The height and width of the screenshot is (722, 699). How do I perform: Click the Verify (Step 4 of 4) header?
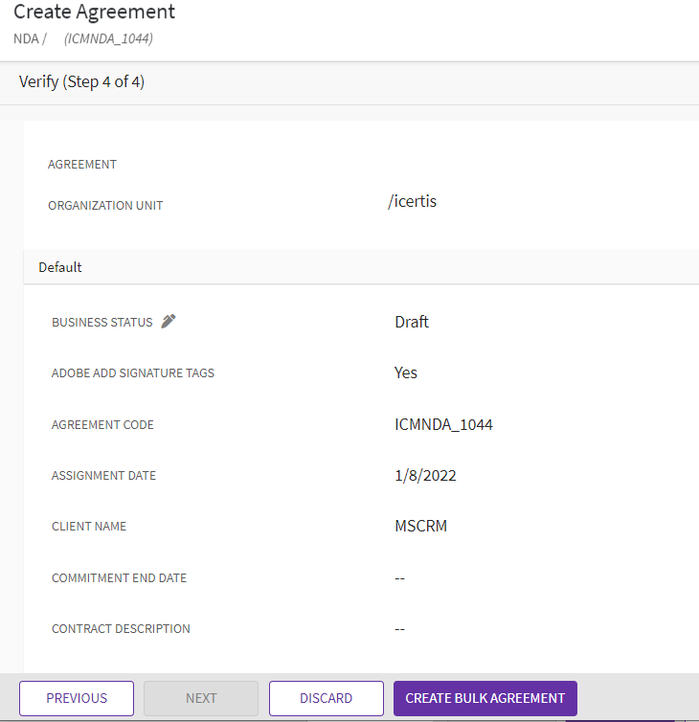pos(81,82)
